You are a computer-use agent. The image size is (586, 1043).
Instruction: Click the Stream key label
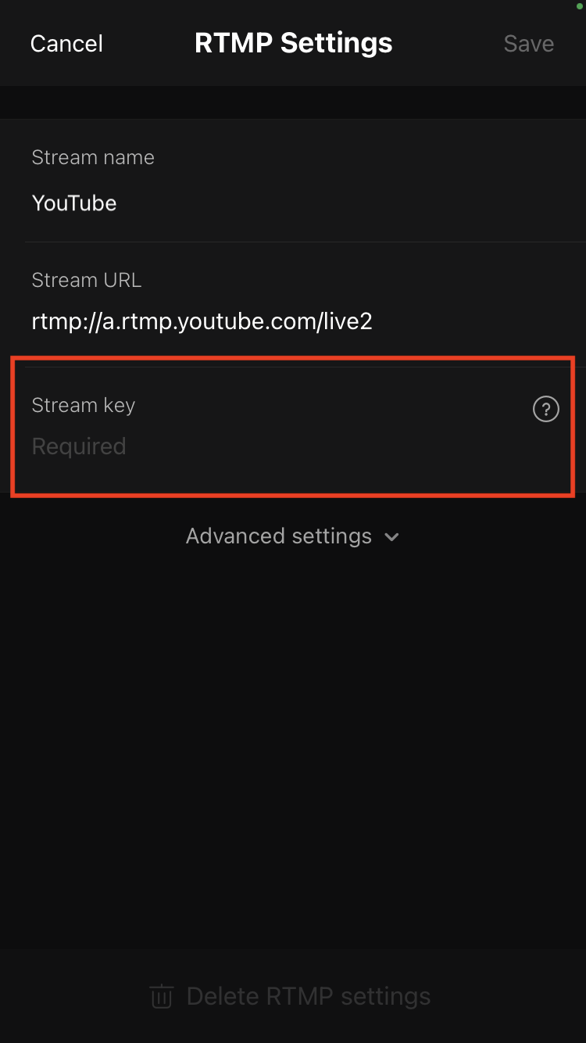click(84, 406)
